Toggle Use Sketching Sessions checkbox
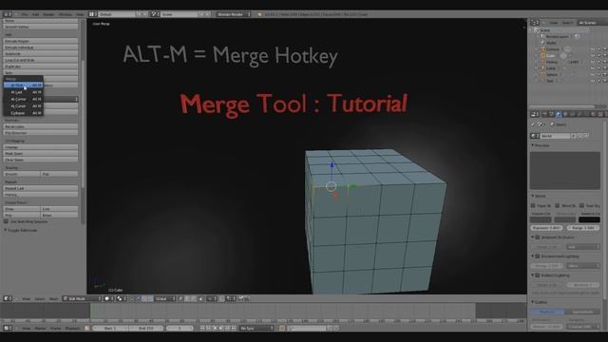 (6, 221)
